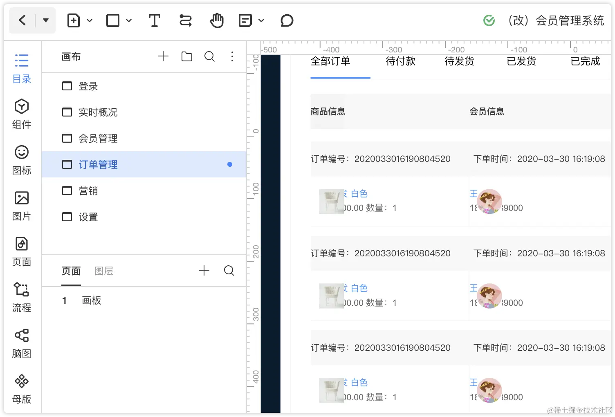
Task: Open the 图标 icons panel
Action: (x=22, y=160)
